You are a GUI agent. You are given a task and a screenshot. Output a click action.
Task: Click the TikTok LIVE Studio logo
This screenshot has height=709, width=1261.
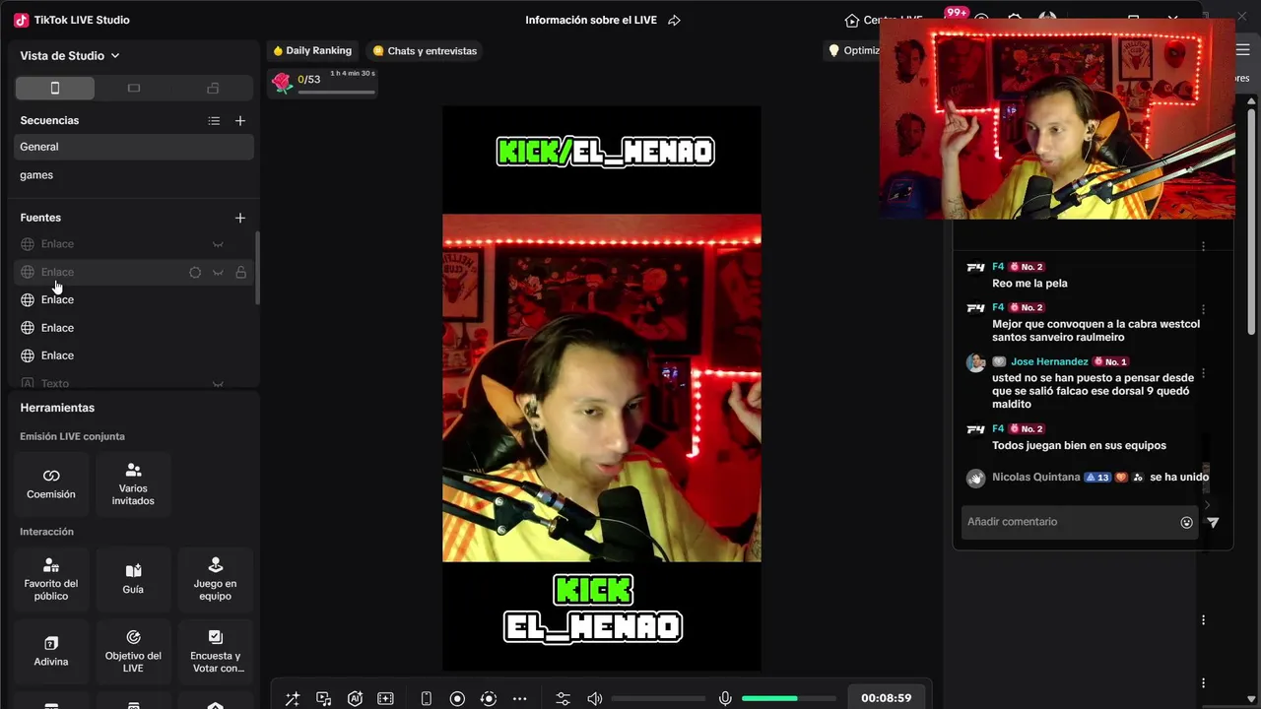click(x=21, y=20)
